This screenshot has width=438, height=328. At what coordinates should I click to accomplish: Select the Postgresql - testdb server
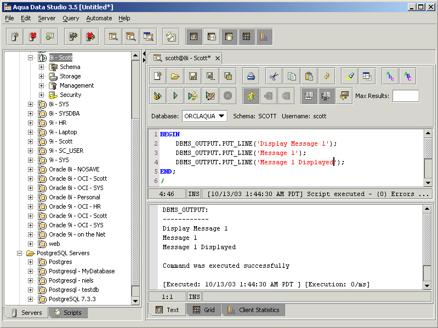pos(74,290)
